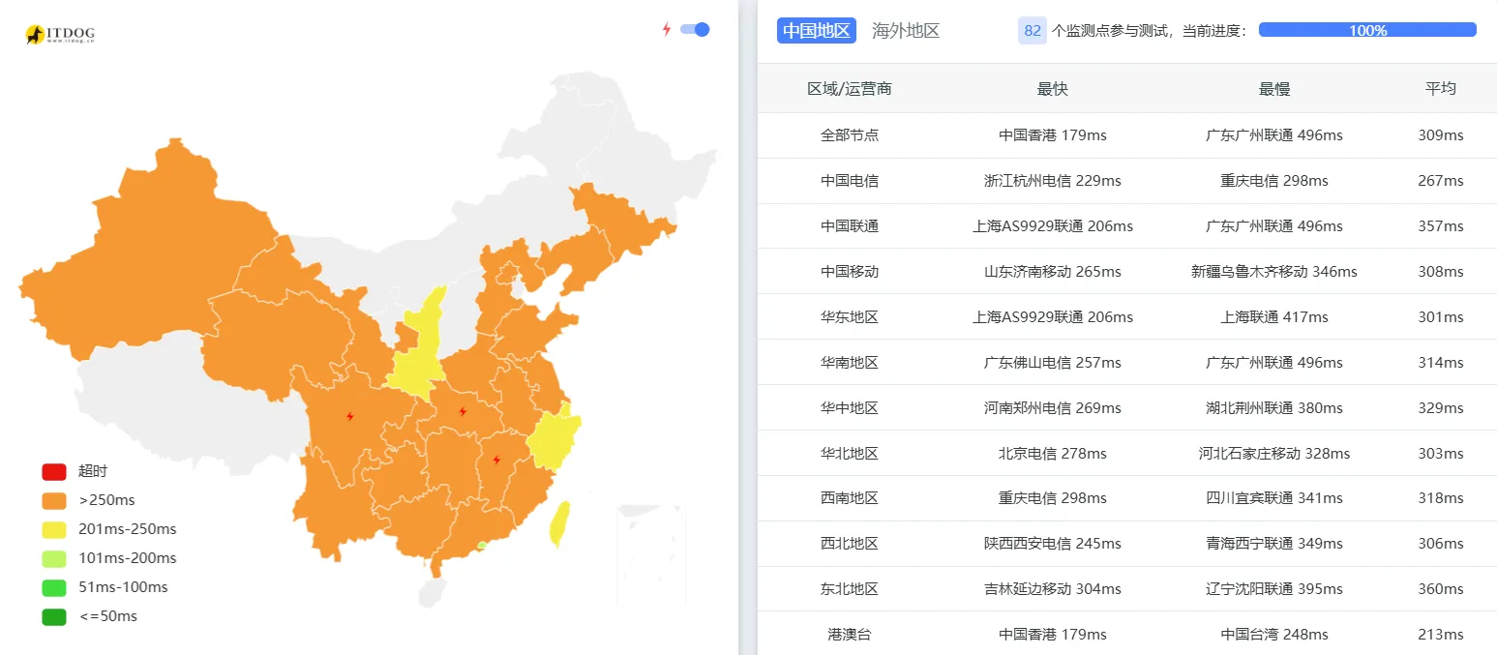Click 辽宁沈阳联通 395ms cell
The image size is (1497, 655).
click(1274, 589)
